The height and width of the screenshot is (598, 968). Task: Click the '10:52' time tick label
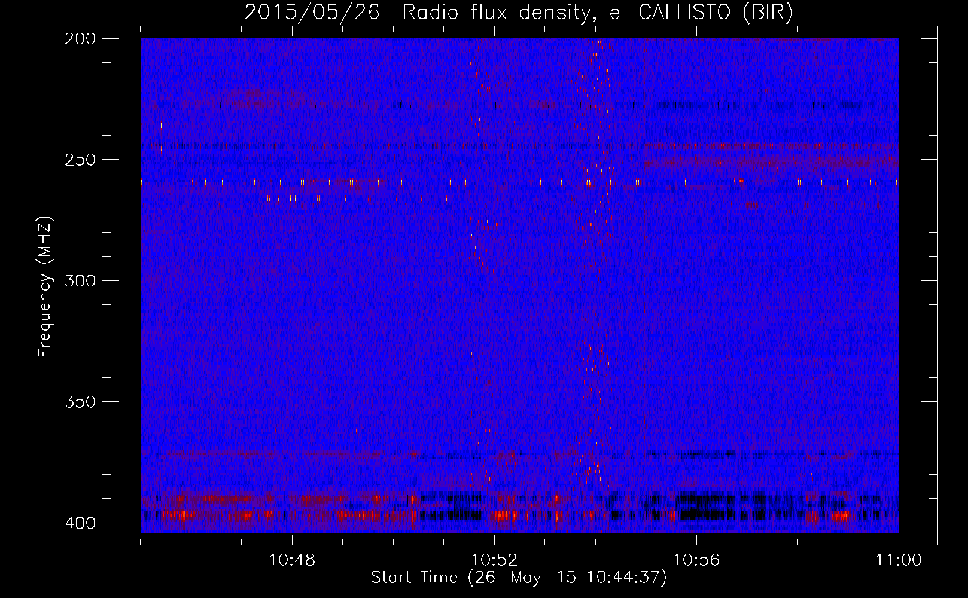[x=494, y=560]
